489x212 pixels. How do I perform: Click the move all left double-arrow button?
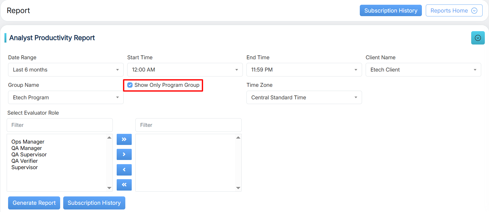coord(124,185)
